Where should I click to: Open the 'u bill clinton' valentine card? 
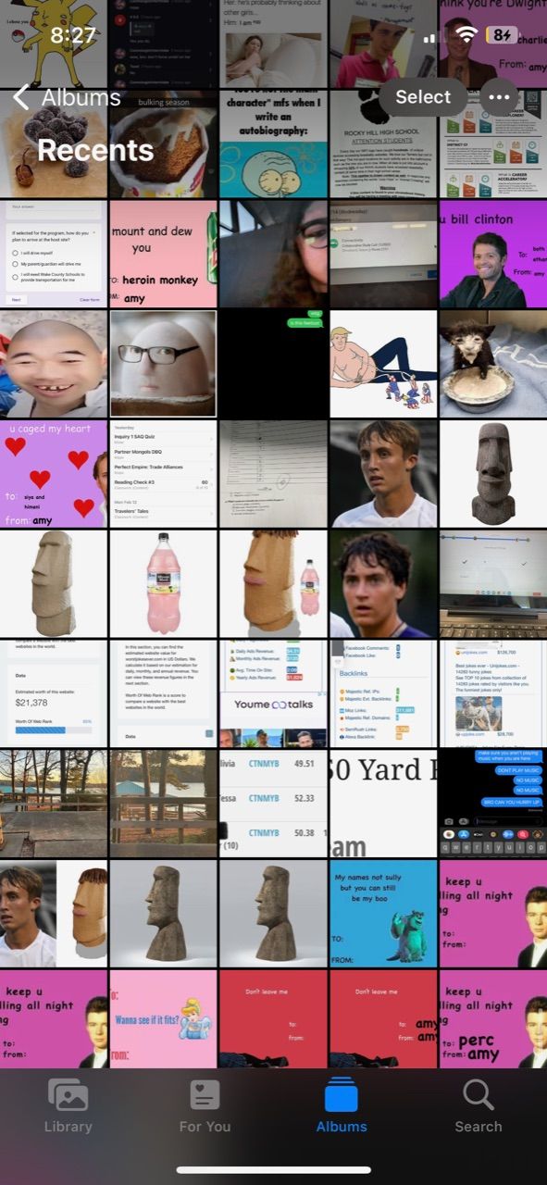click(x=492, y=254)
